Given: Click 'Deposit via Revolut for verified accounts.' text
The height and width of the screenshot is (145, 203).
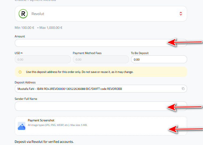Looking at the screenshot, I should (44, 142).
